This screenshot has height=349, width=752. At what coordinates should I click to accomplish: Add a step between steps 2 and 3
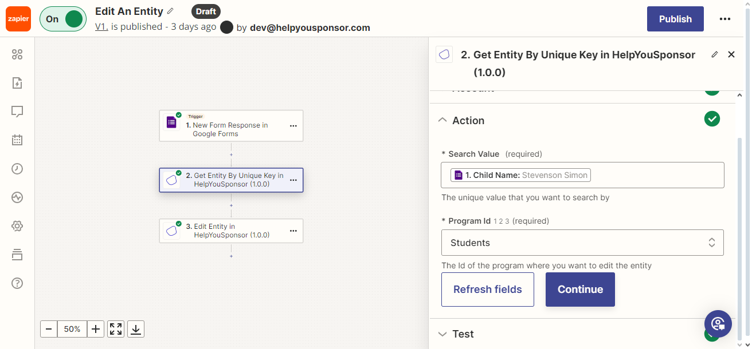(x=231, y=205)
